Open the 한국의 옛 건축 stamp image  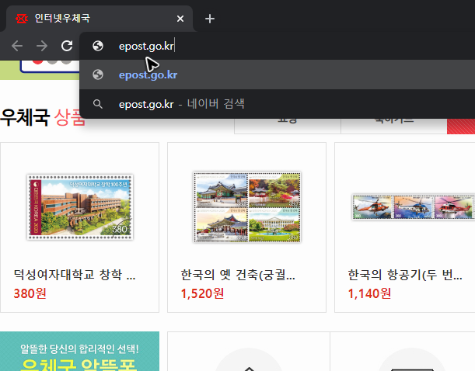[247, 207]
